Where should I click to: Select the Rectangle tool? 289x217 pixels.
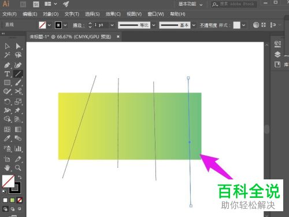[7, 83]
